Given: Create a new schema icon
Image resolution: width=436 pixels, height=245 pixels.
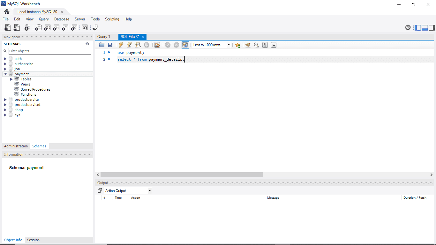Looking at the screenshot, I should coord(38,28).
